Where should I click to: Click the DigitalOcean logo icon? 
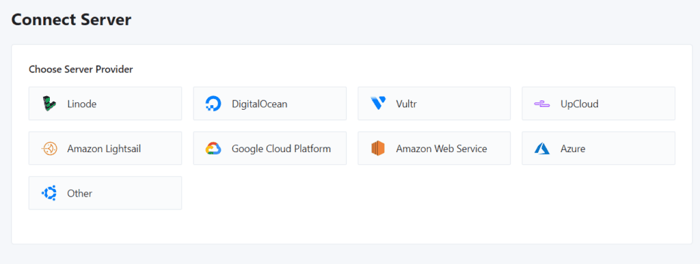(213, 104)
